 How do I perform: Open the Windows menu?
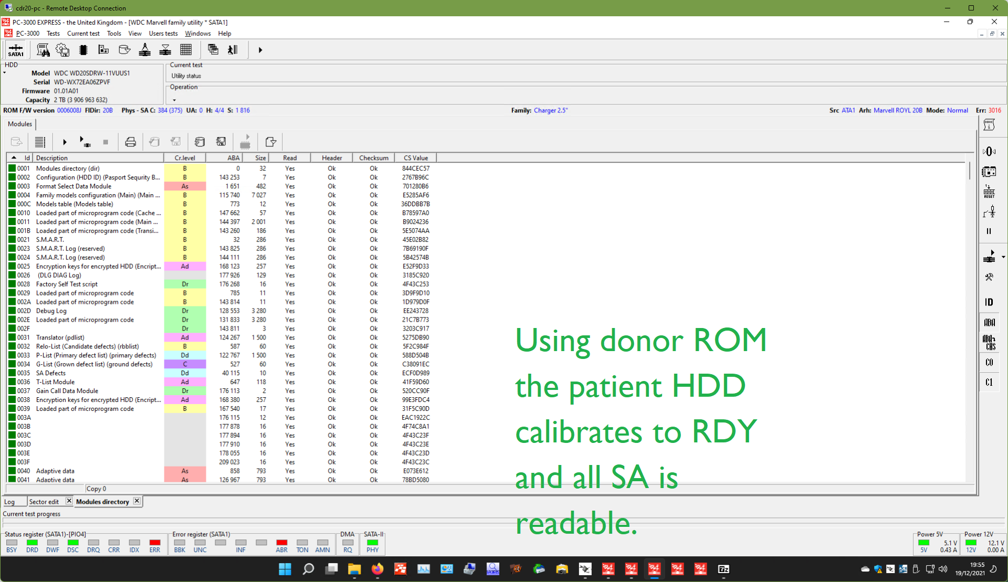[198, 34]
